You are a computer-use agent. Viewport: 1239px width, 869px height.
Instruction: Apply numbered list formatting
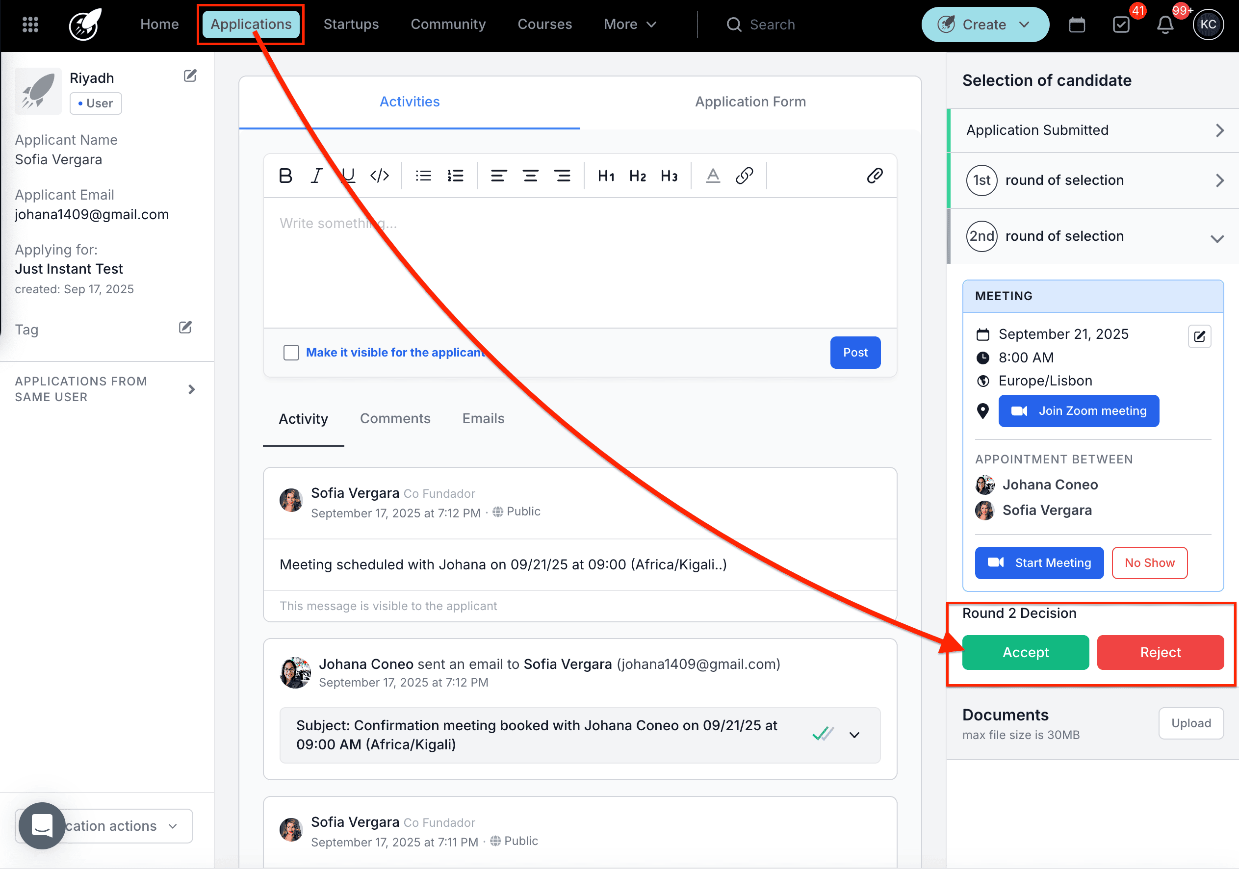click(x=455, y=176)
